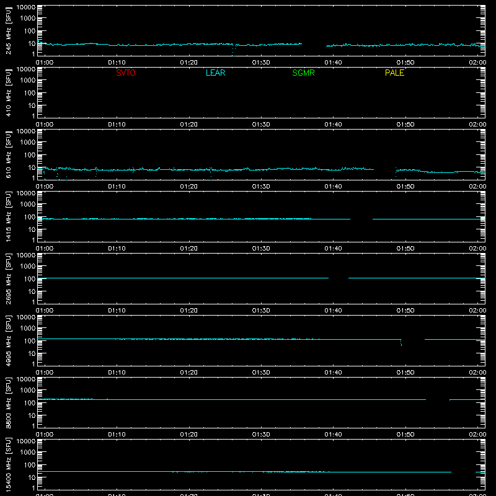The height and width of the screenshot is (496, 496).
Task: Click the 10000 tick label on 245 MHz axis
Action: (26, 7)
